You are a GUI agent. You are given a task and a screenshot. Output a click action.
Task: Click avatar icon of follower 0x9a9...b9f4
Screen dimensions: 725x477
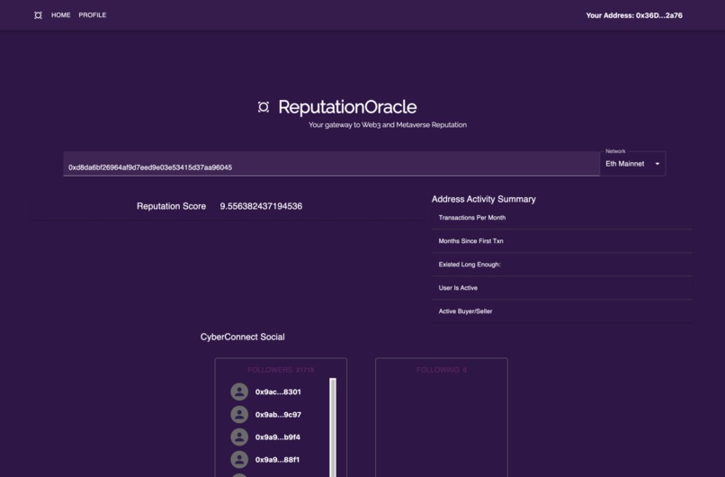(x=239, y=437)
